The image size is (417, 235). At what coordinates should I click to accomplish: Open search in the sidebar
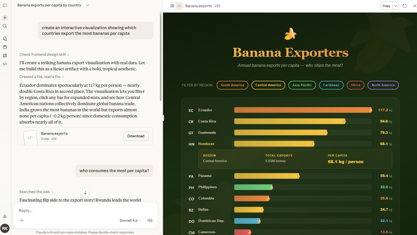tap(5, 26)
